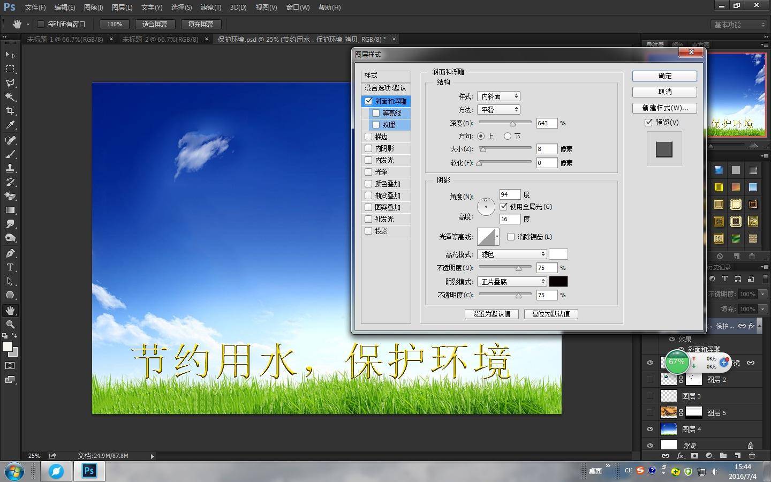Select the Horizontal Type tool
The width and height of the screenshot is (771, 482).
10,267
